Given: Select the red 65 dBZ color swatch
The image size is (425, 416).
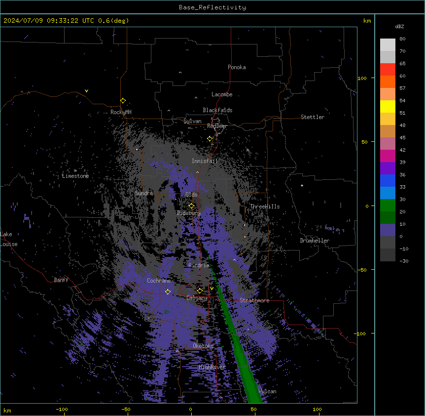Looking at the screenshot, I should (x=388, y=69).
